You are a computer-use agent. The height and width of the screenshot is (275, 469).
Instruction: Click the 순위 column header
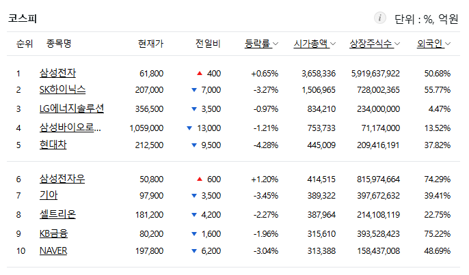pos(25,44)
